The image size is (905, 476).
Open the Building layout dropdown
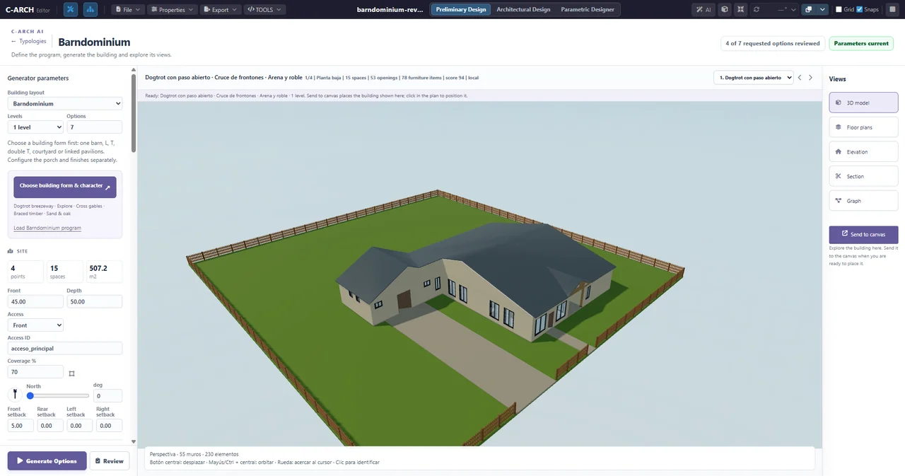(x=65, y=103)
